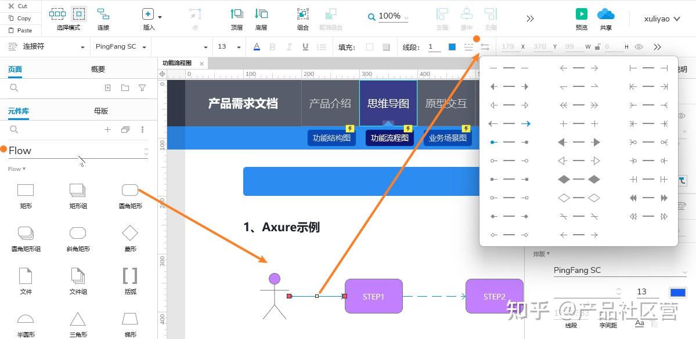Open sharing with the 共享 cloud icon
Image resolution: width=696 pixels, height=339 pixels.
point(605,14)
